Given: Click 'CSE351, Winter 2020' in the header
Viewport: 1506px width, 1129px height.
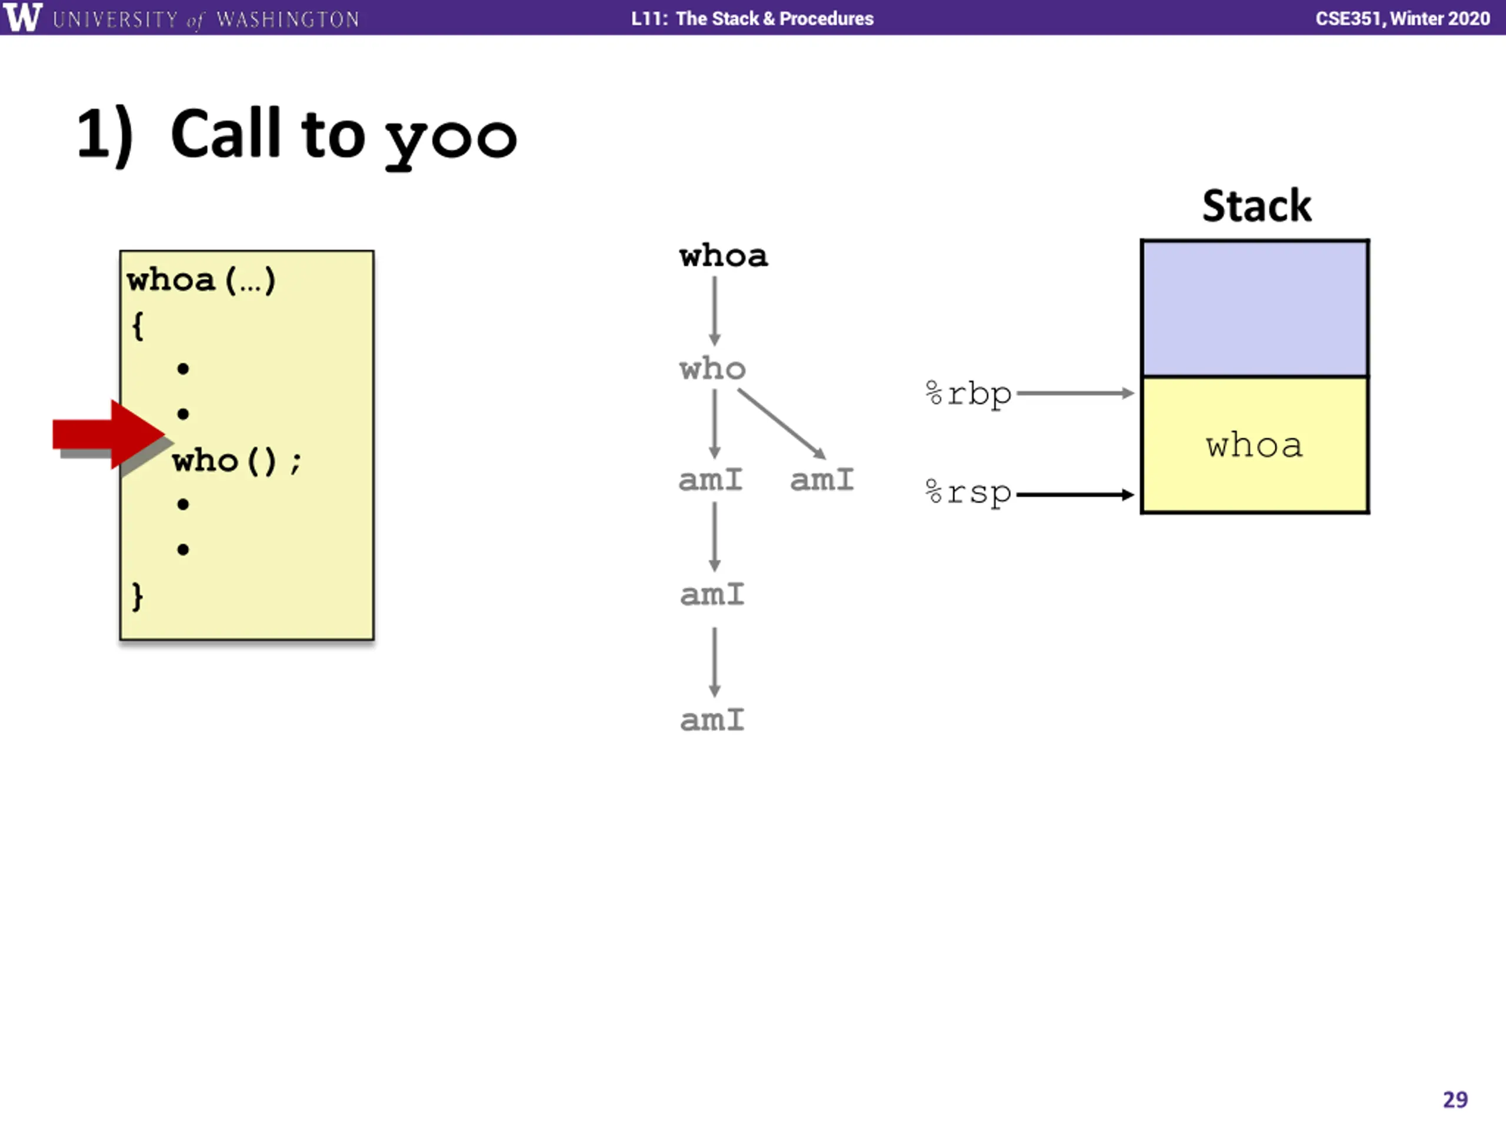Looking at the screenshot, I should (x=1402, y=18).
